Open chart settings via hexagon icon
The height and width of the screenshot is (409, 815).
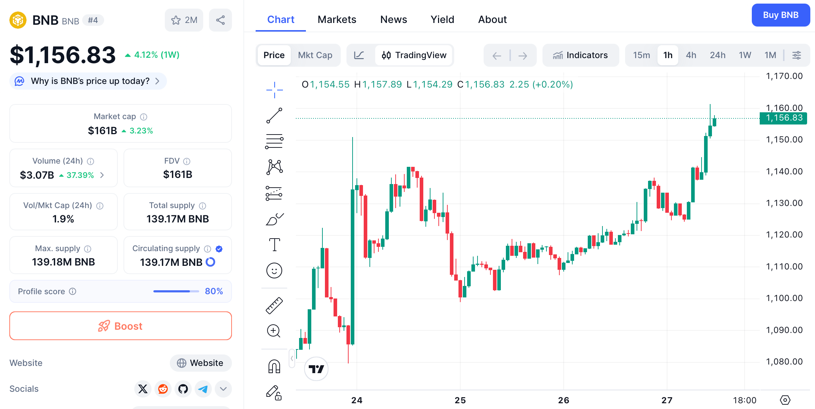[785, 400]
